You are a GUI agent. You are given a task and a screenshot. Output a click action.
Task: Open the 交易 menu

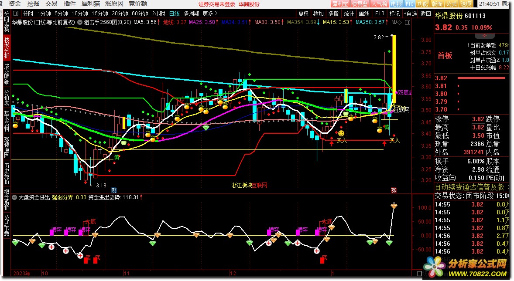(51, 3)
